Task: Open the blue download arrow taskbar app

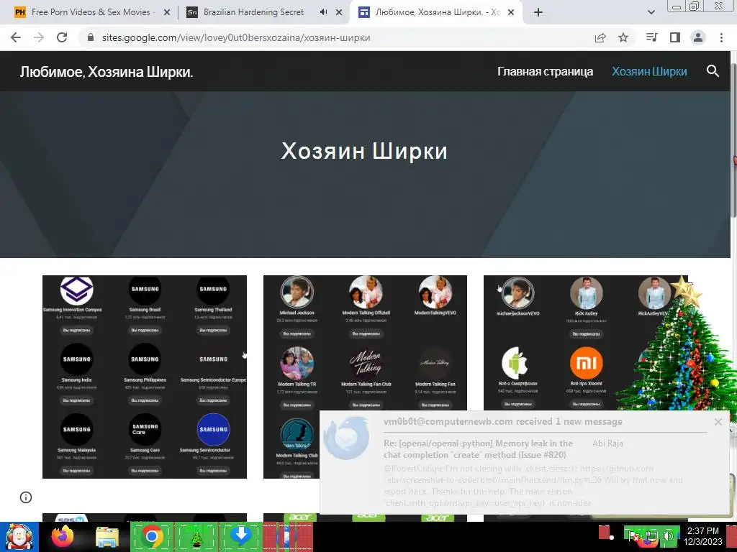Action: coord(240,537)
